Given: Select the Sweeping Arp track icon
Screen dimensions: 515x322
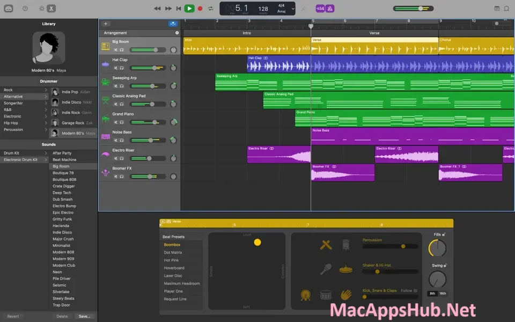Looking at the screenshot, I should [x=106, y=82].
